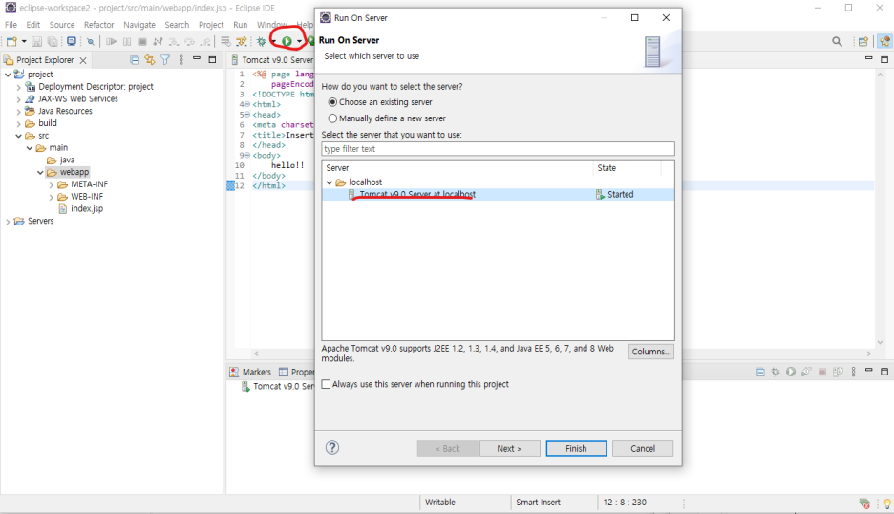Click the Stop server red square icon
894x514 pixels.
coord(822,372)
